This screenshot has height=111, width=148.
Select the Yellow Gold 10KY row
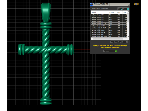(x=109, y=17)
